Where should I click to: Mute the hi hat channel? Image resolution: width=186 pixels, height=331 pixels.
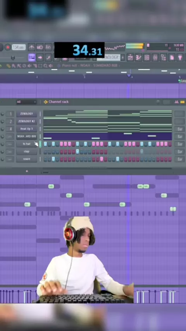[x=2, y=144]
